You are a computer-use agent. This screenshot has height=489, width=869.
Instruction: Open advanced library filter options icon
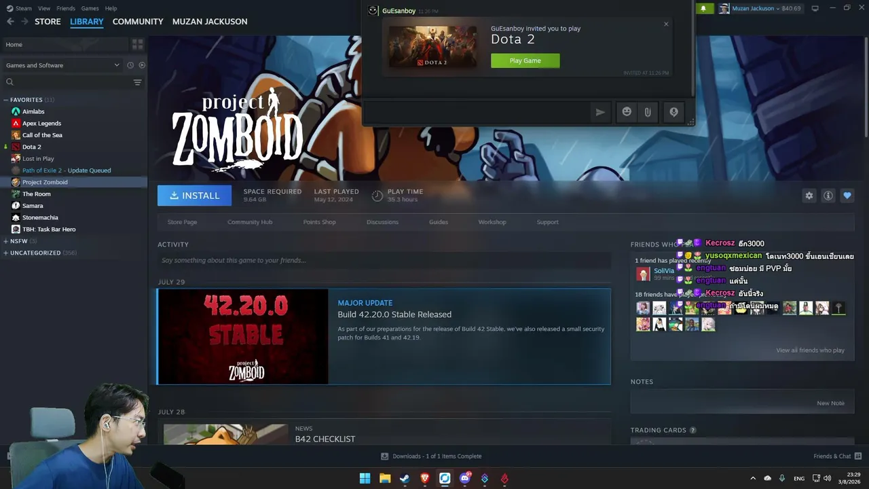(x=137, y=82)
